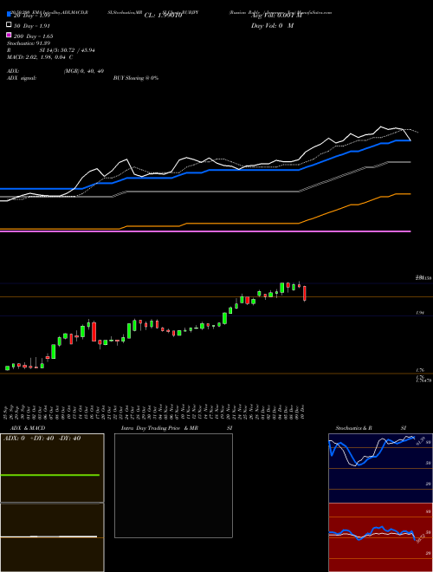Click the white 50 Day legend swatch
The height and width of the screenshot is (572, 433).
(9, 25)
